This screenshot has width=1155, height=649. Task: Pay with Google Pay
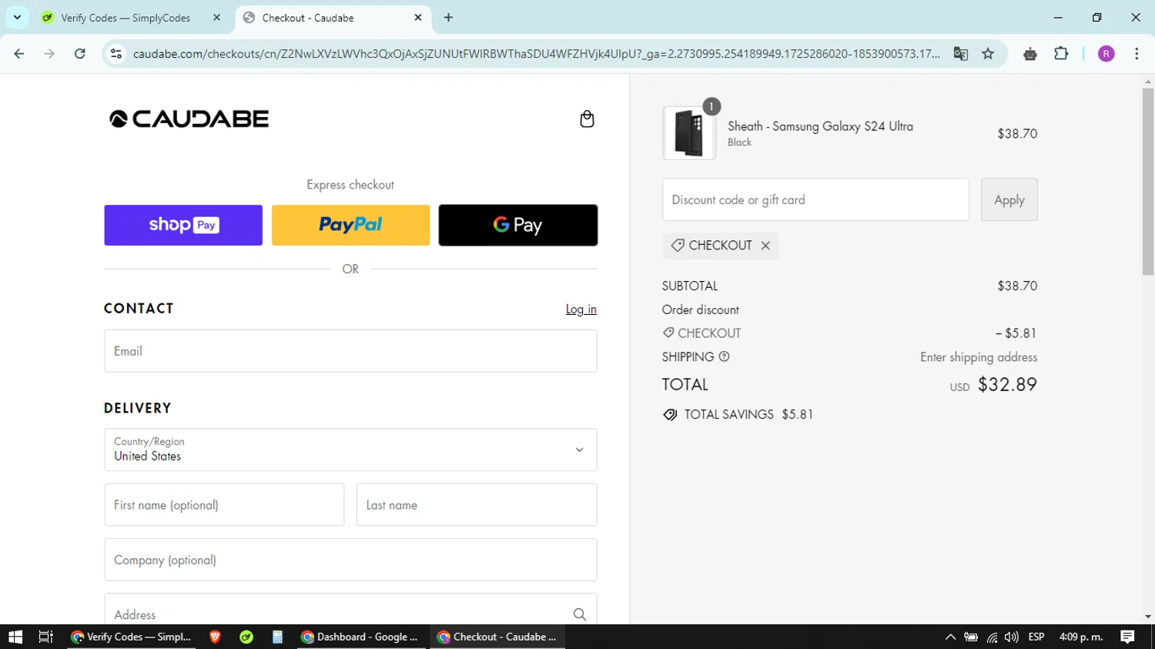click(518, 225)
